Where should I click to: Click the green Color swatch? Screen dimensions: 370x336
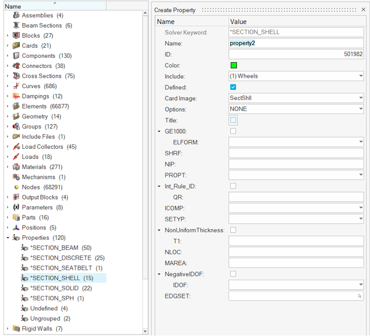coord(234,65)
